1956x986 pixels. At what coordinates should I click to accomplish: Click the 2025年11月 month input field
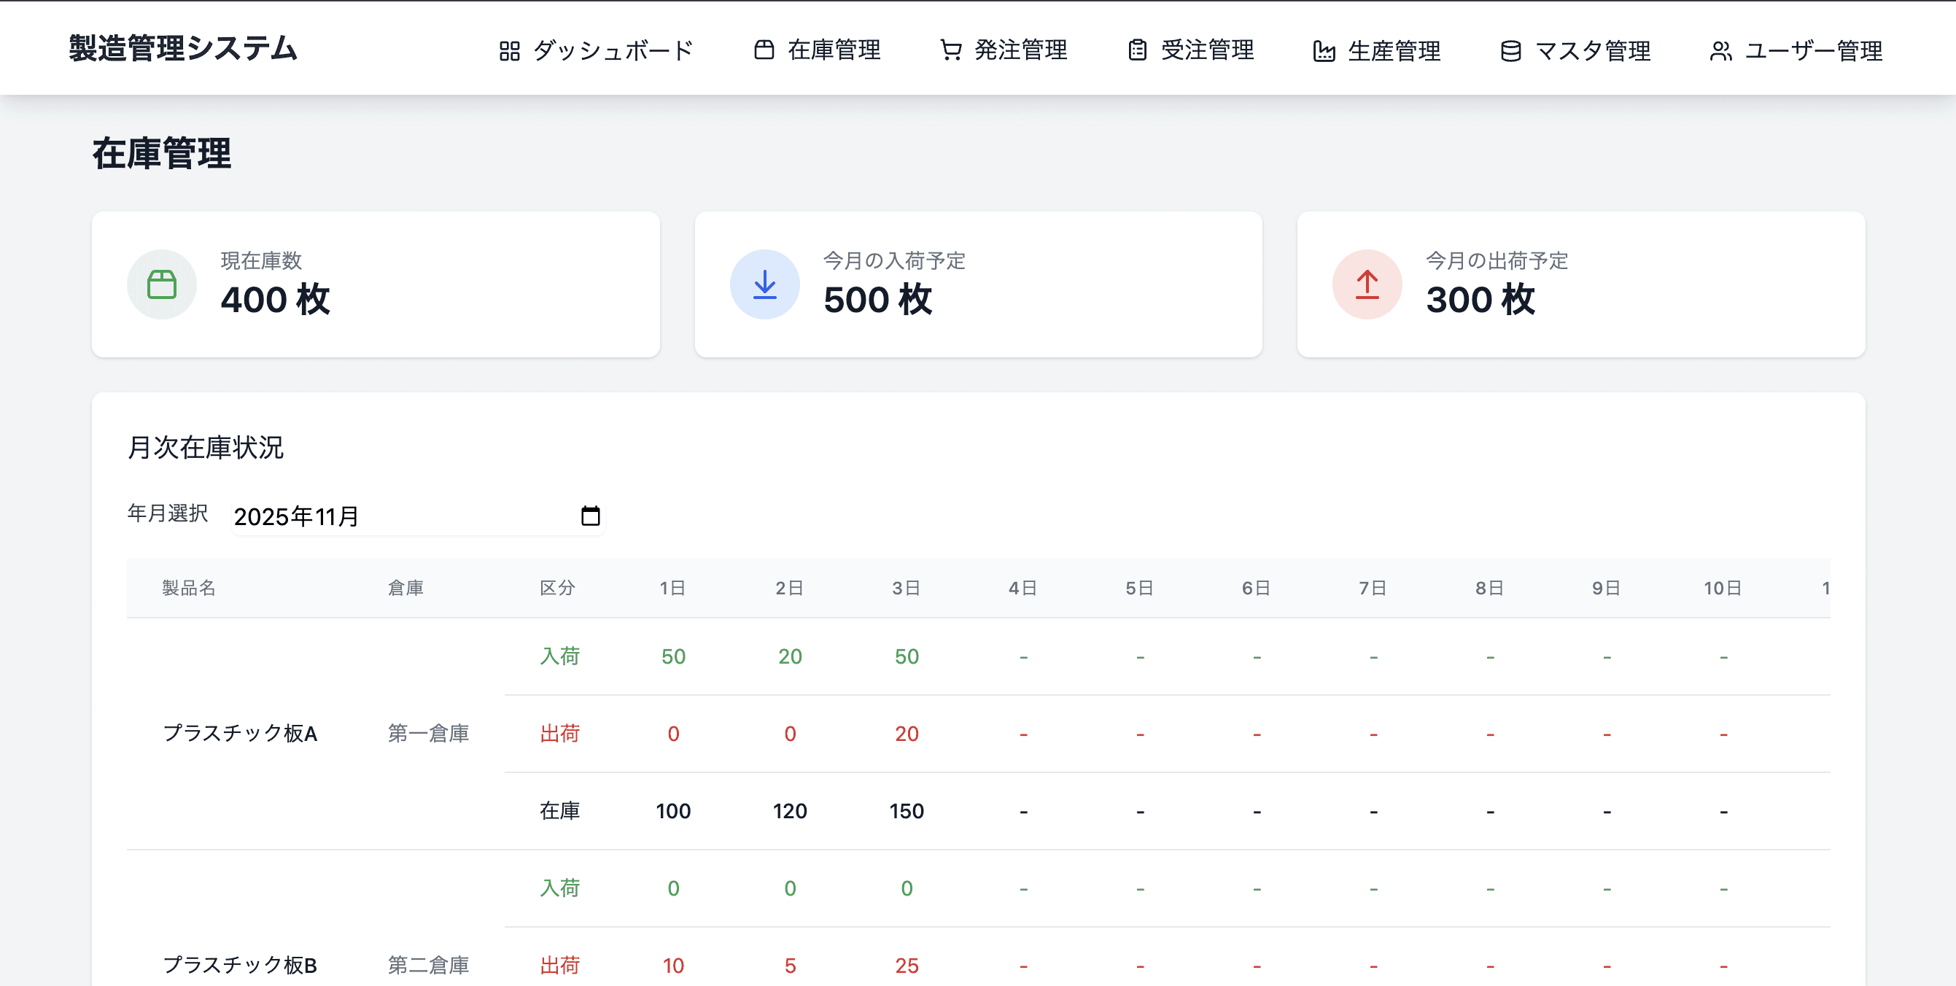tap(418, 516)
